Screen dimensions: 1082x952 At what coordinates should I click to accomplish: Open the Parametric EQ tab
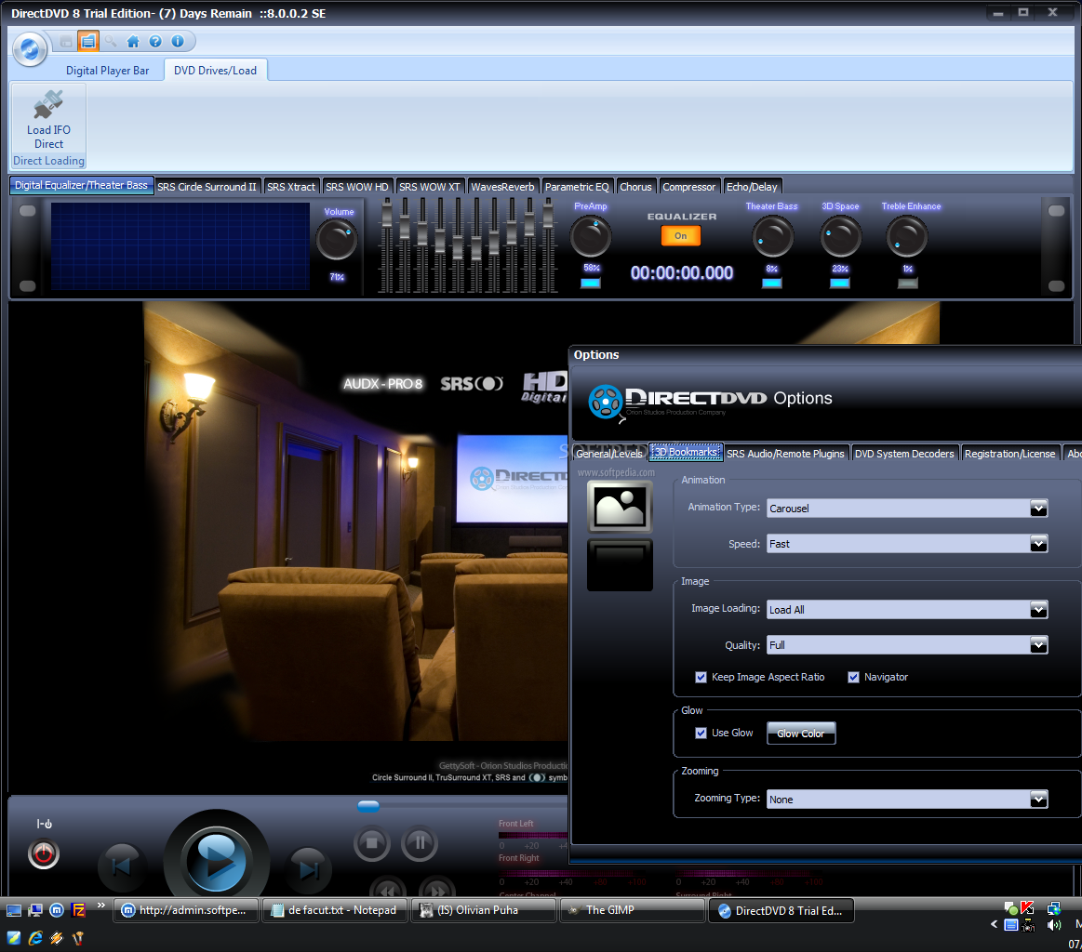[x=577, y=187]
